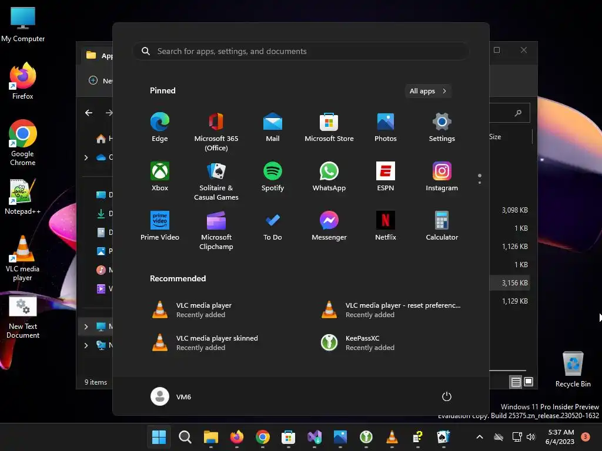
Task: Open My Computer desktop icon
Action: [x=23, y=25]
